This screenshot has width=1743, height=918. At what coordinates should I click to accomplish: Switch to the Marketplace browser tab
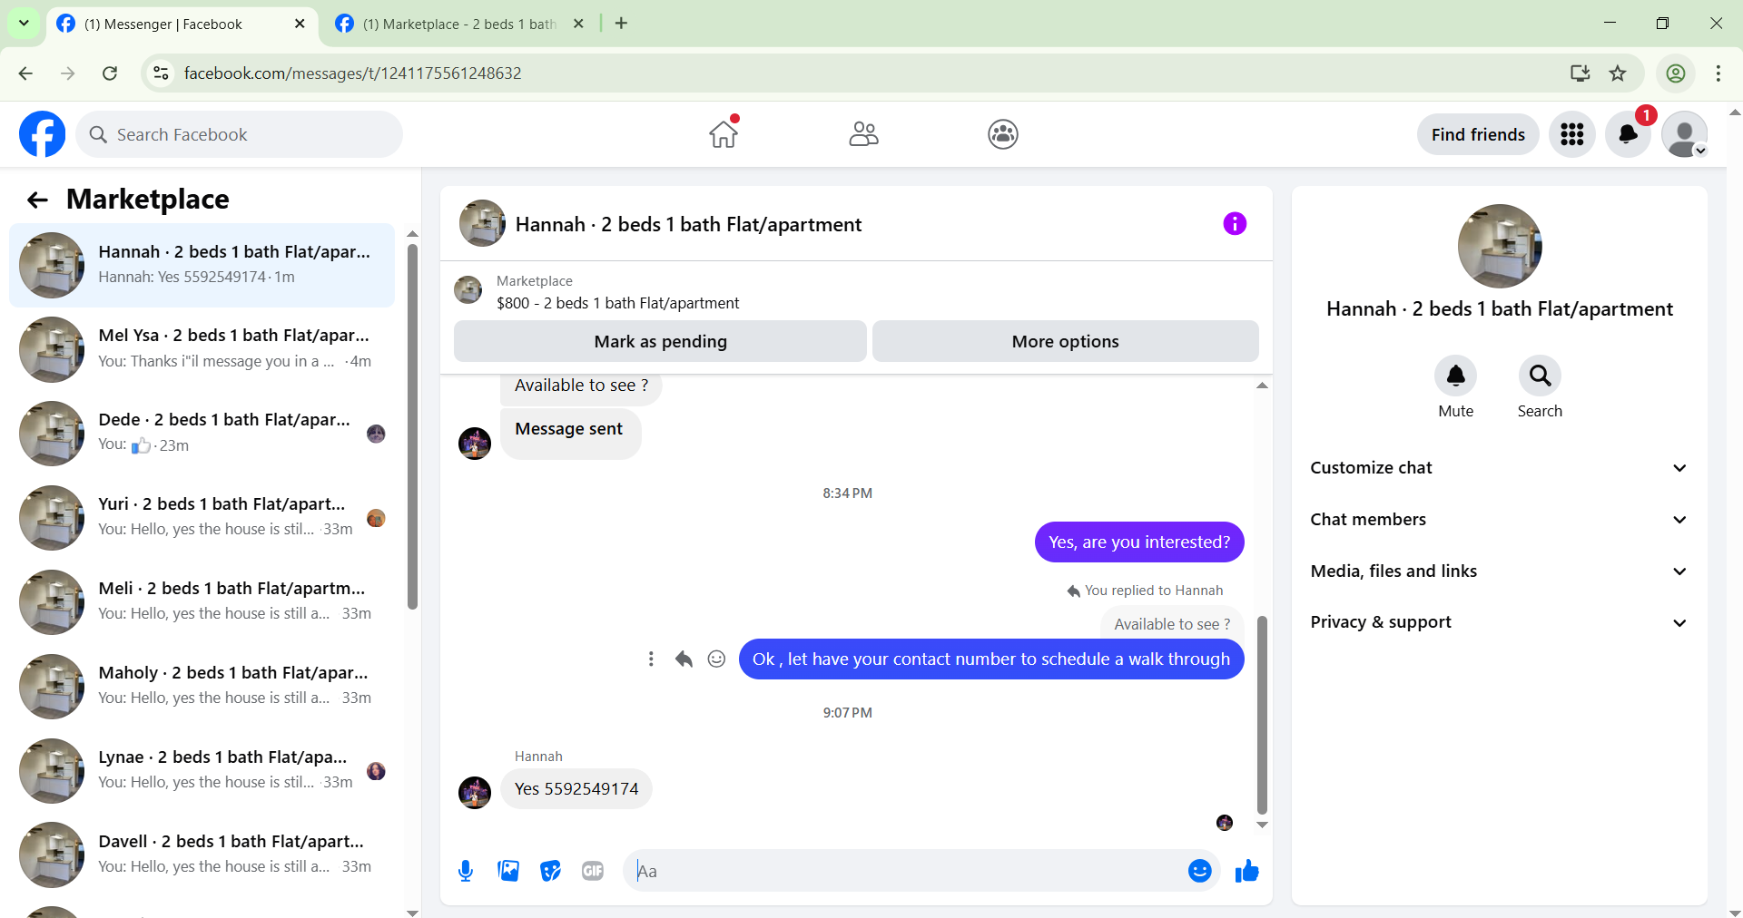click(459, 24)
